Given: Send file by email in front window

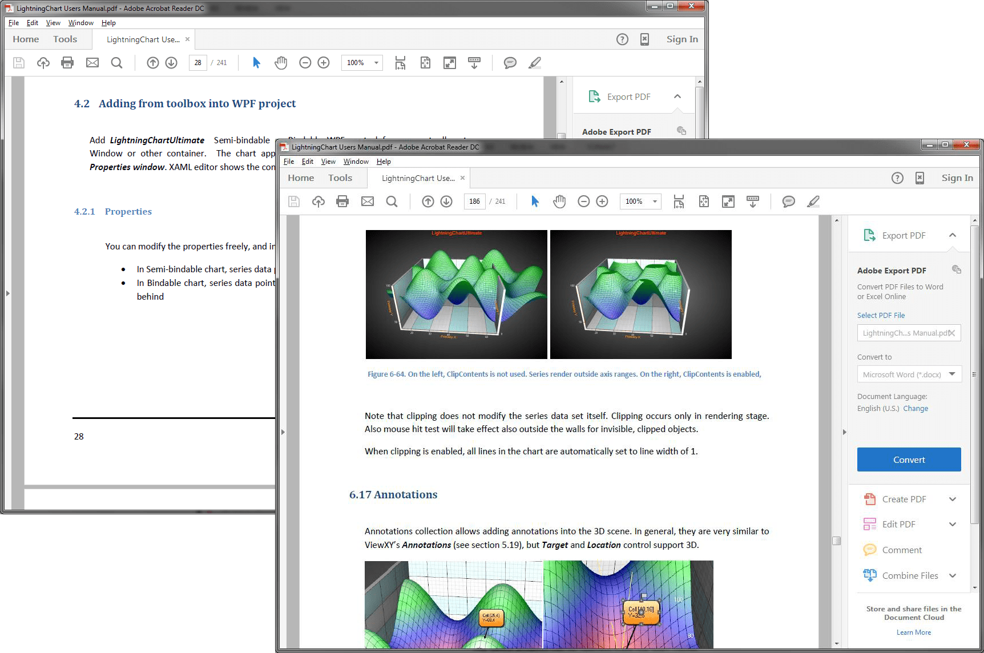Looking at the screenshot, I should 368,201.
